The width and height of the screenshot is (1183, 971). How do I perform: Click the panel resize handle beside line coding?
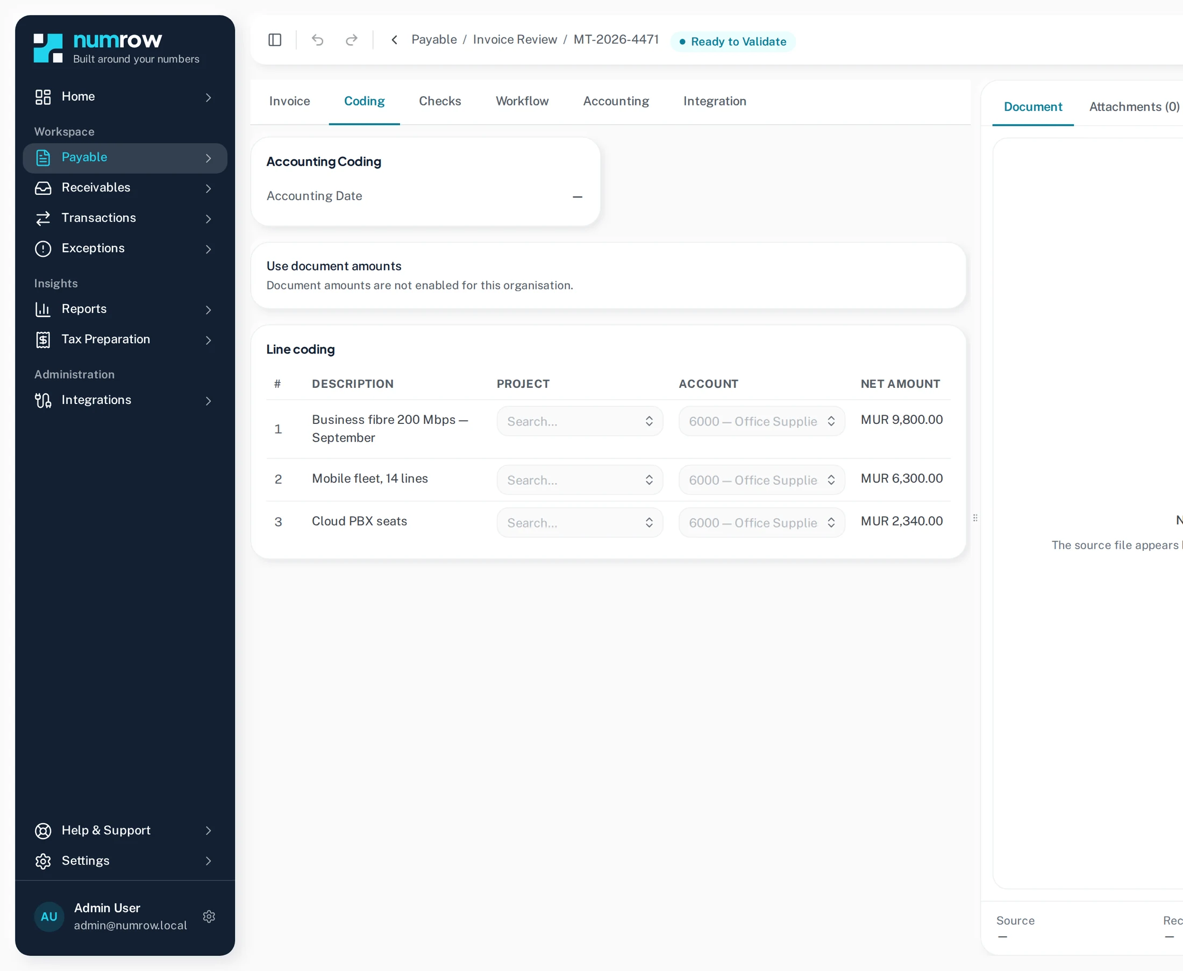coord(975,518)
